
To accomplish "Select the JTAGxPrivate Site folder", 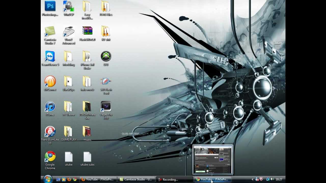I will [87, 110].
